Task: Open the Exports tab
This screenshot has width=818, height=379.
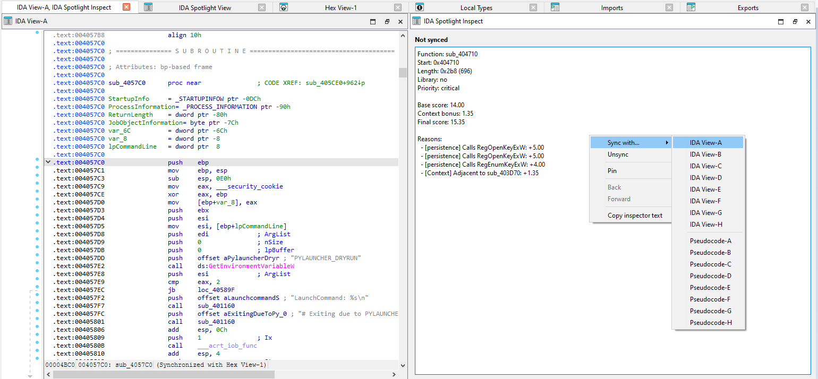Action: (x=748, y=7)
